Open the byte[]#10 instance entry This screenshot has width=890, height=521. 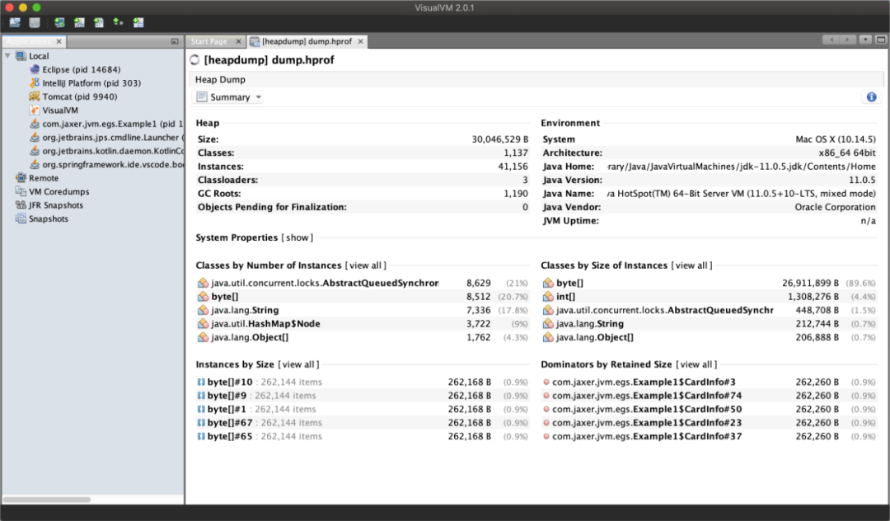tap(229, 382)
